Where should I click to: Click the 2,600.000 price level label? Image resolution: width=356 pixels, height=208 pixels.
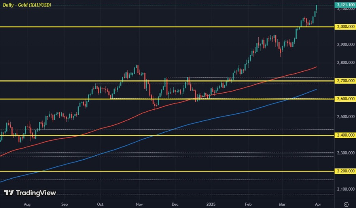tap(345, 99)
